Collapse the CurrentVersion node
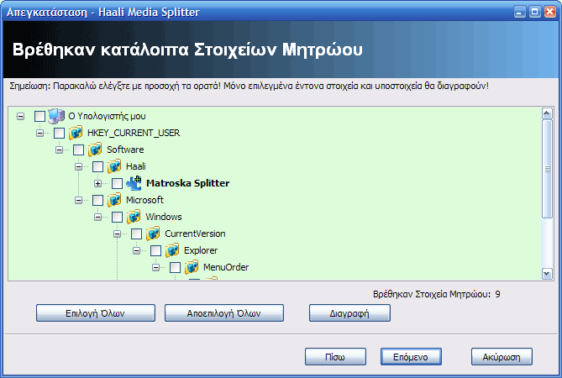This screenshot has height=378, width=562. coord(118,234)
